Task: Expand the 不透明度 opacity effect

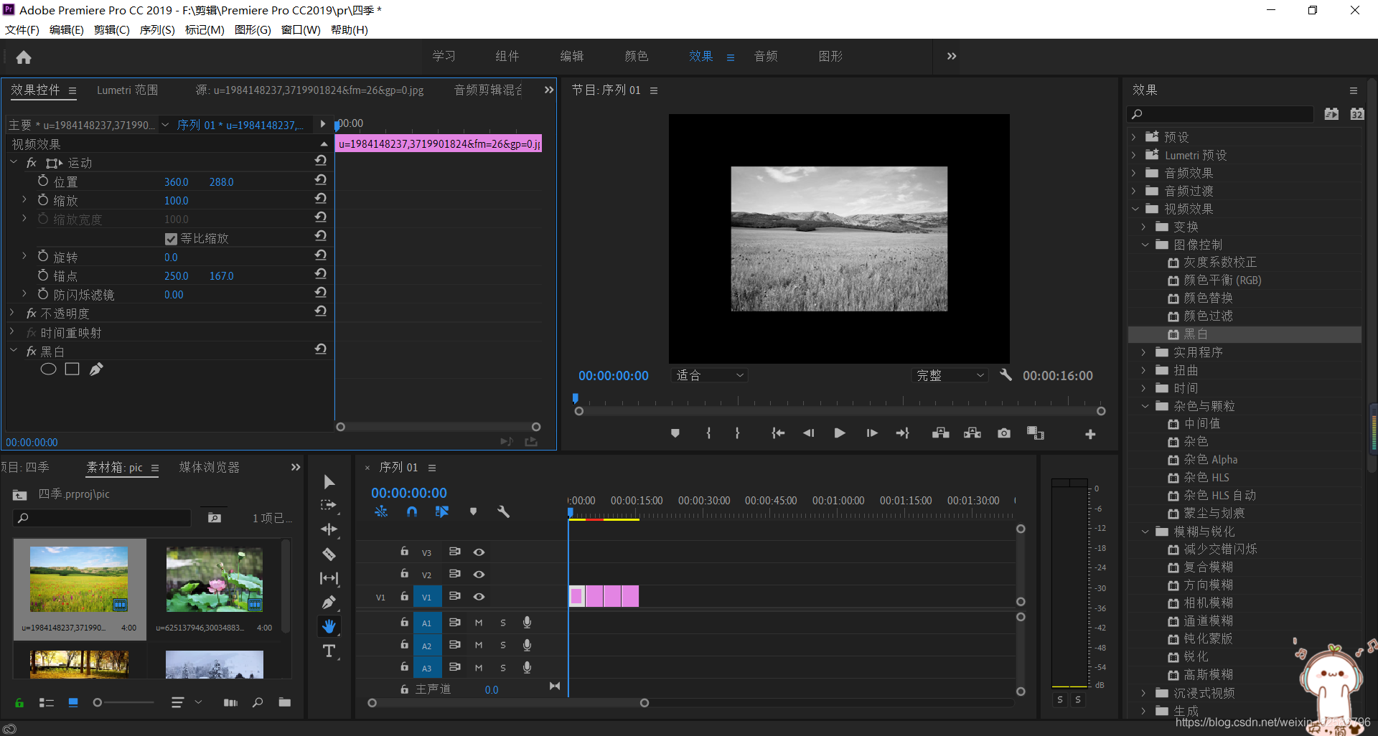Action: click(x=12, y=313)
